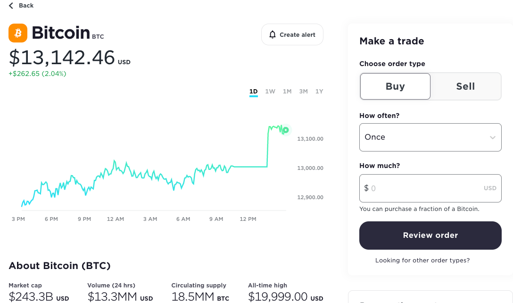Click the About Bitcoin (BTC) heading
This screenshot has height=303, width=513.
(x=59, y=266)
